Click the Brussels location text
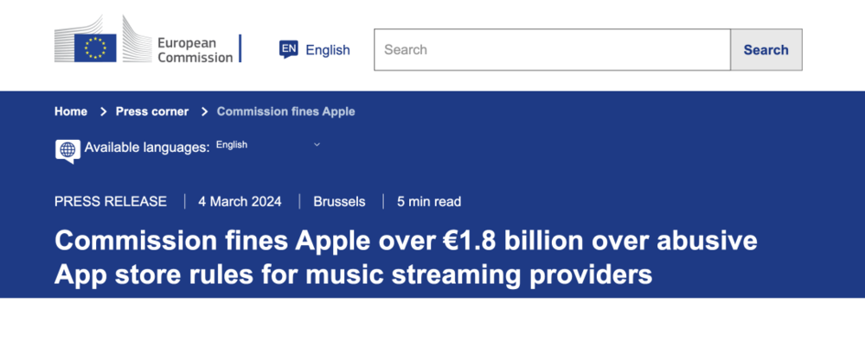 tap(339, 201)
